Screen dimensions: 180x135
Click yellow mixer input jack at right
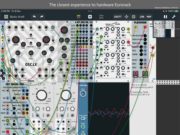(153, 55)
